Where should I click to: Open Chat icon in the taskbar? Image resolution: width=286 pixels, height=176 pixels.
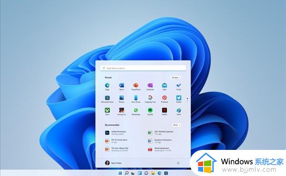click(146, 173)
